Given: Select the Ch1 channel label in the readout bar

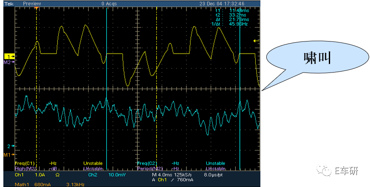Looking at the screenshot, I should coord(19,175).
